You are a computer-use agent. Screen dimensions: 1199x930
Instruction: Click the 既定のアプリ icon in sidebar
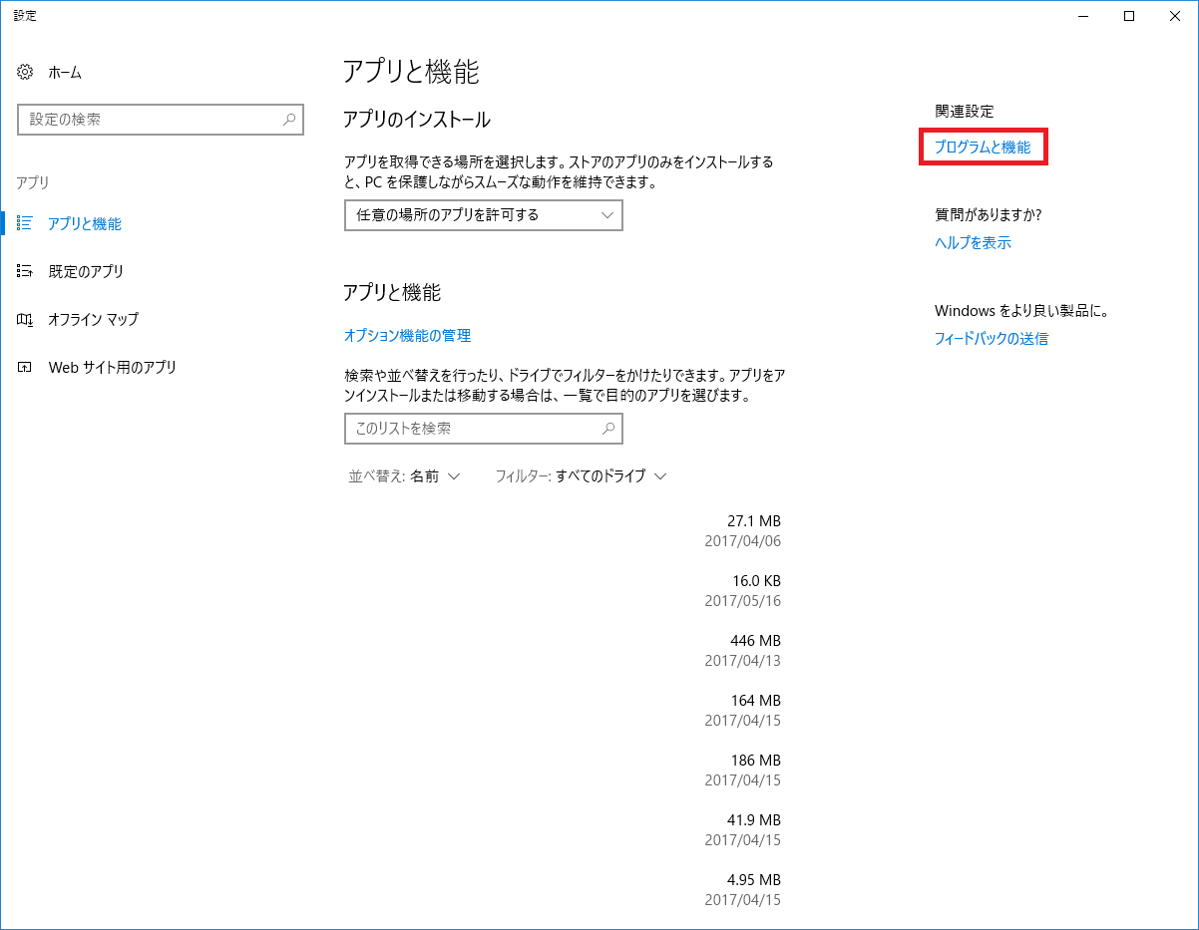tap(25, 271)
